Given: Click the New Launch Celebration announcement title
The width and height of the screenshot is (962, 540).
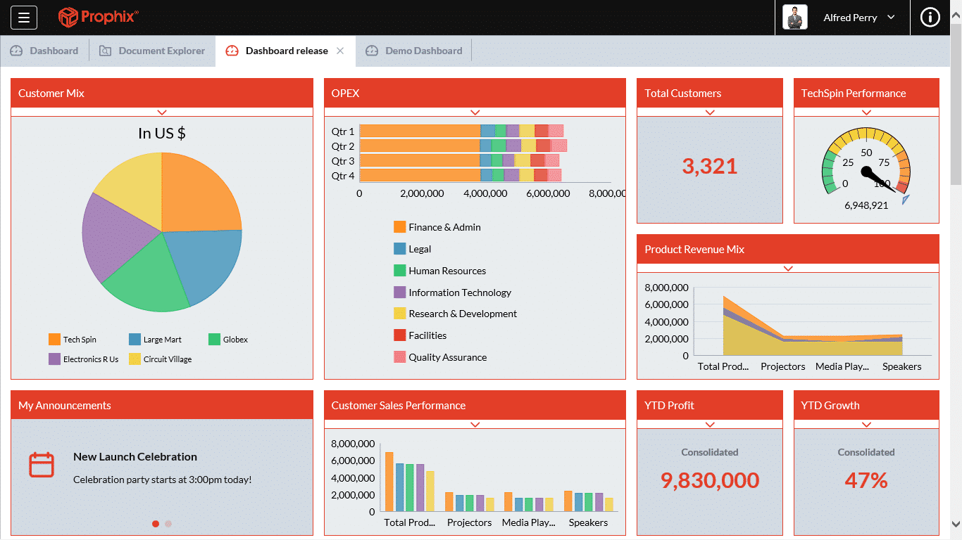Looking at the screenshot, I should coord(135,457).
